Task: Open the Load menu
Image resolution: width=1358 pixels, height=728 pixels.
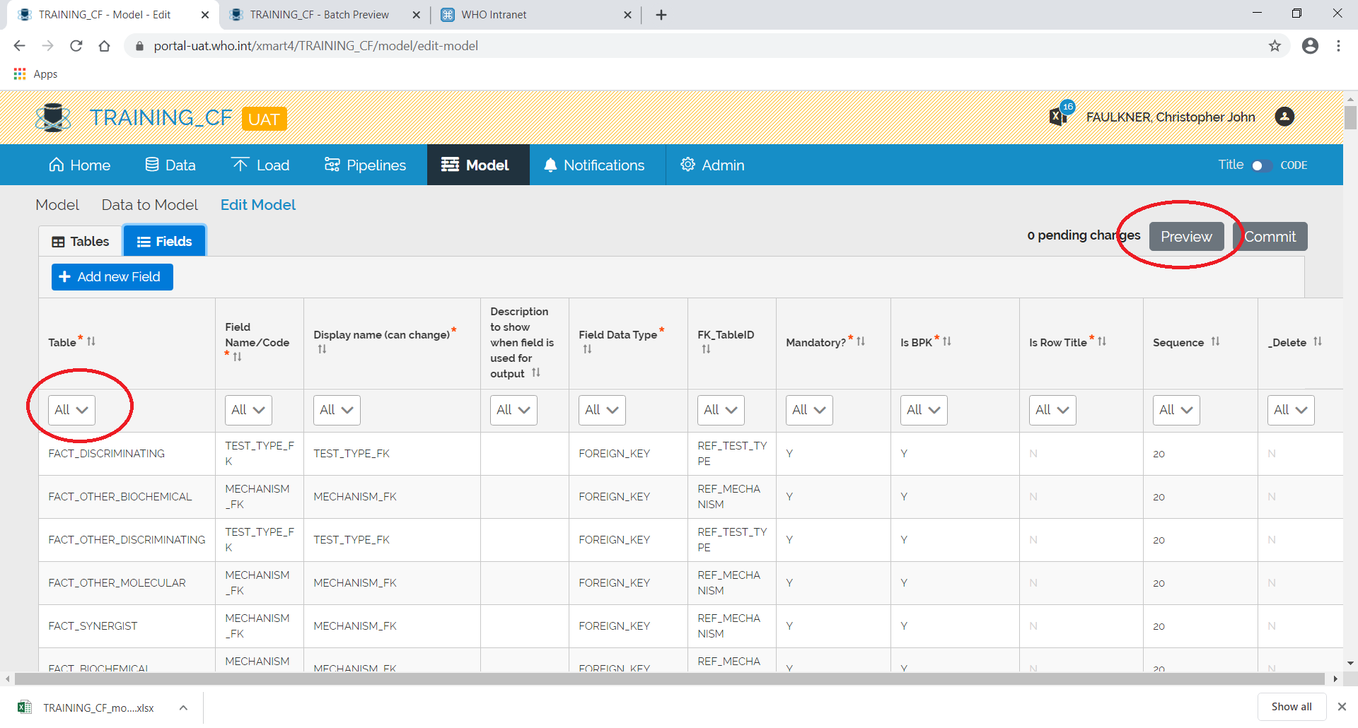Action: [260, 165]
